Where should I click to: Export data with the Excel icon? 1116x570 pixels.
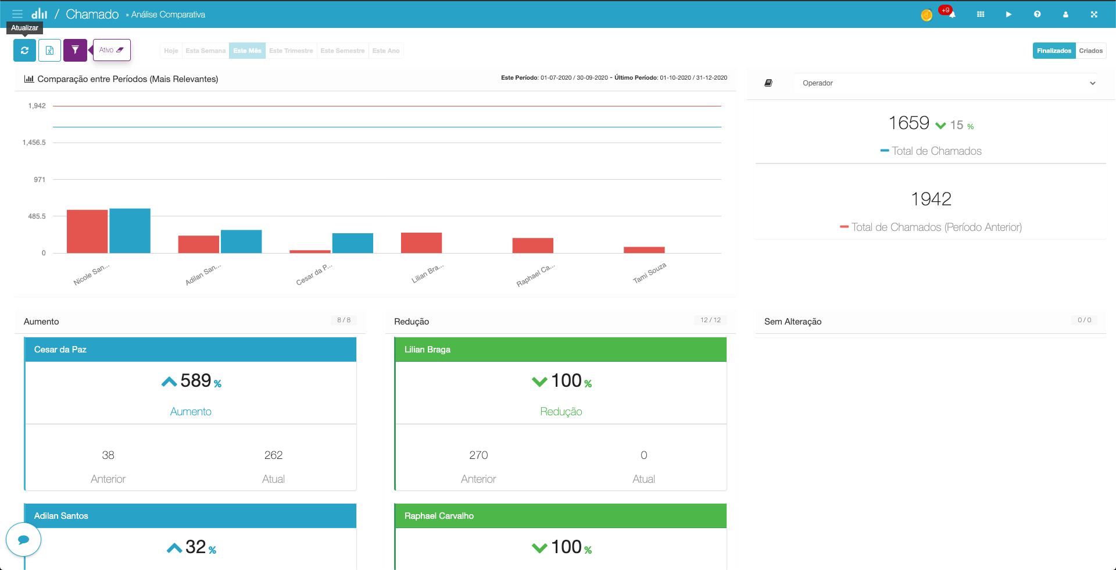click(49, 51)
